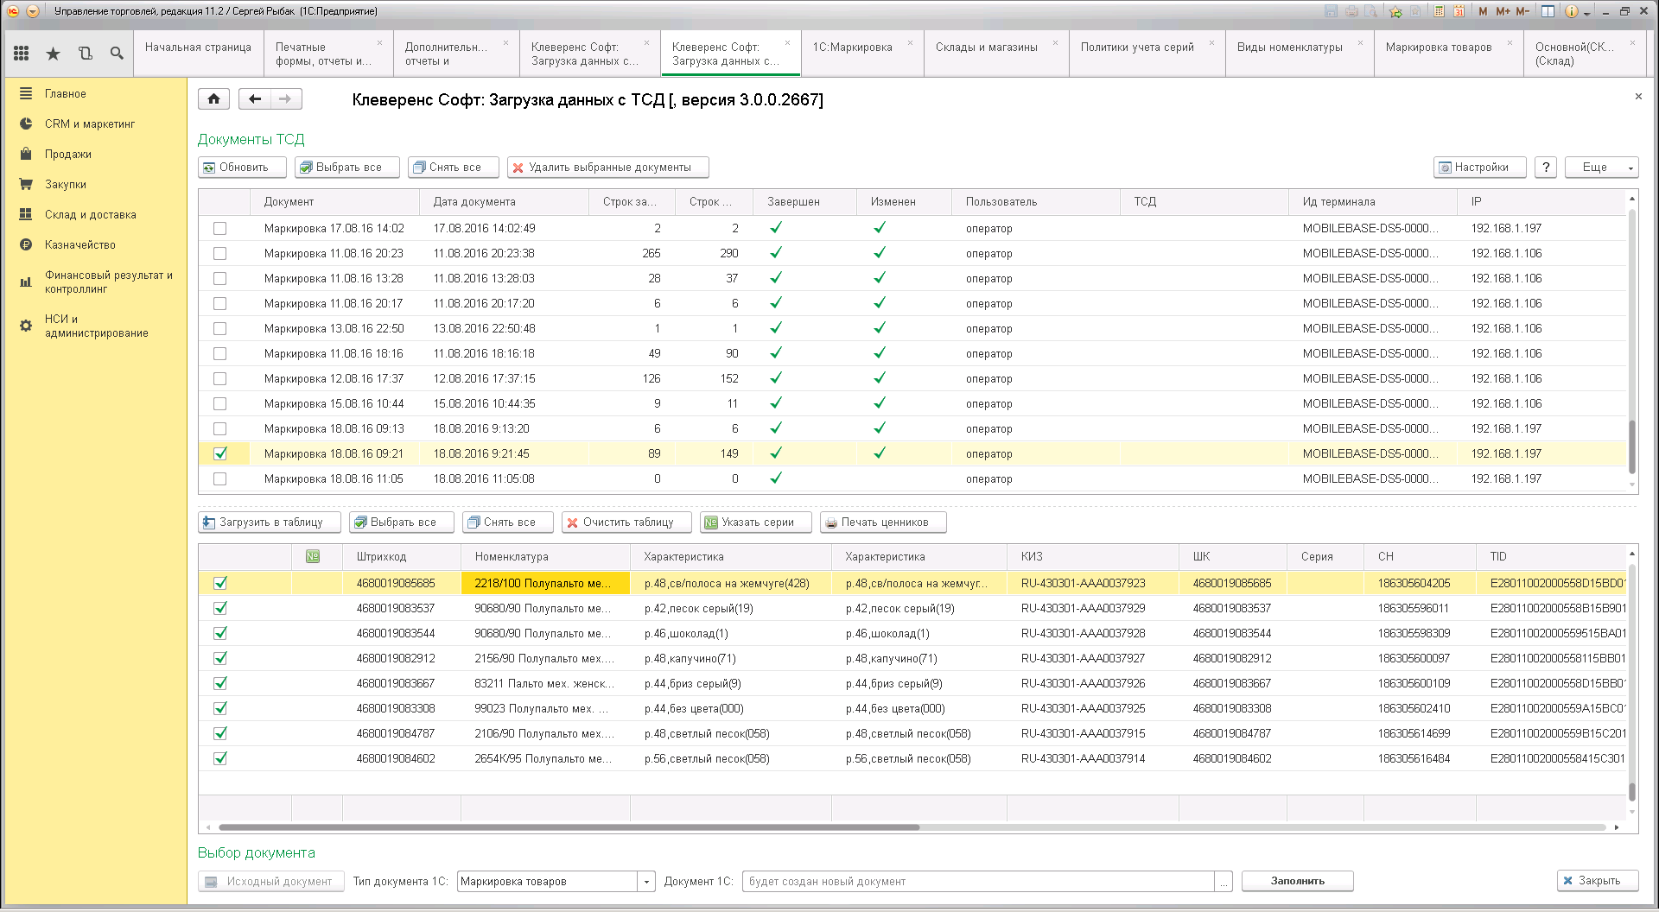Uncheck the checkbox for barcode 4680019083308

pyautogui.click(x=220, y=708)
